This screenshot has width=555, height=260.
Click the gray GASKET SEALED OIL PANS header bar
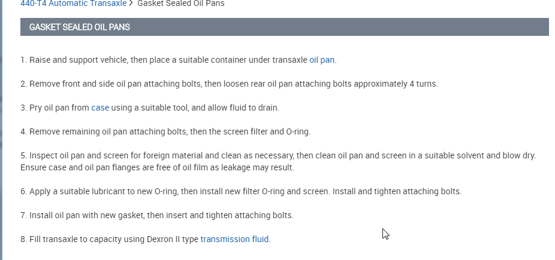pyautogui.click(x=284, y=27)
